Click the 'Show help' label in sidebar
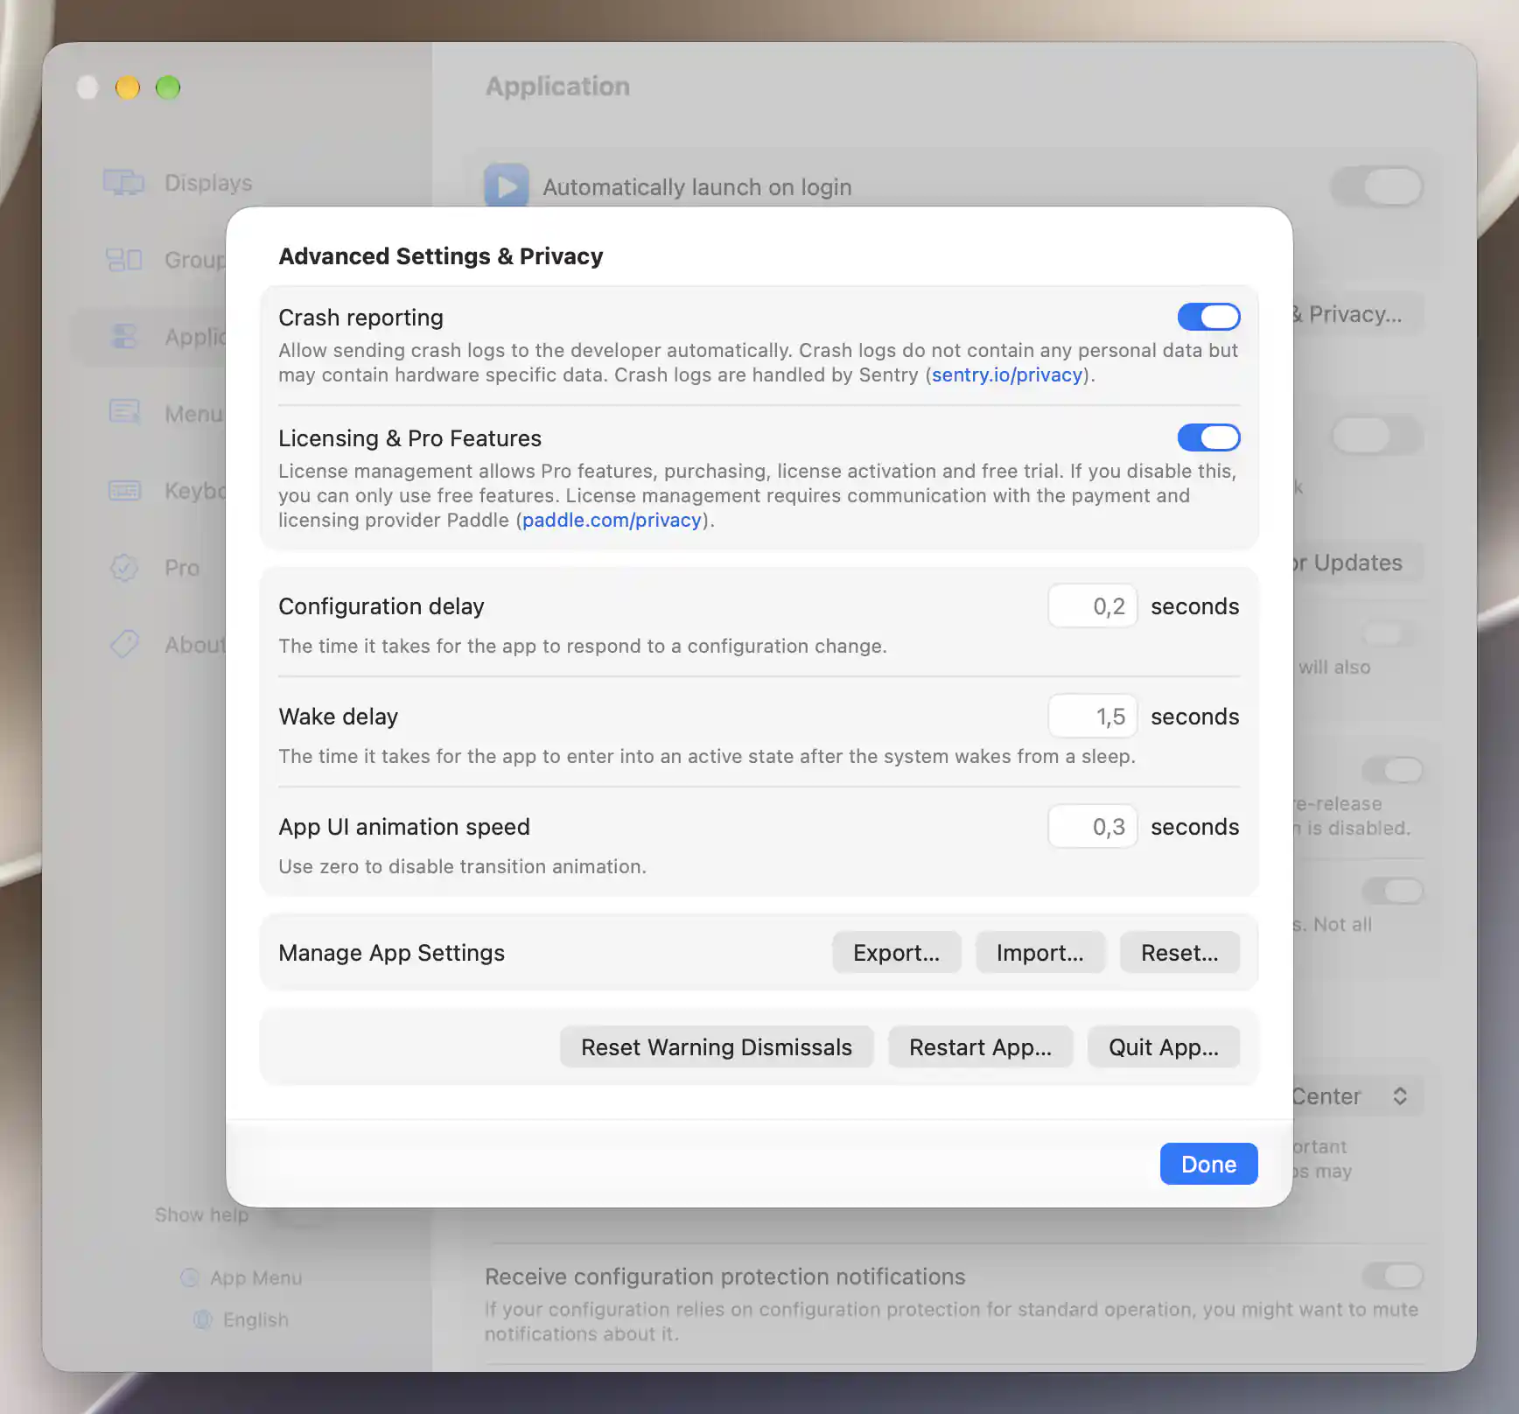This screenshot has height=1414, width=1519. (201, 1215)
